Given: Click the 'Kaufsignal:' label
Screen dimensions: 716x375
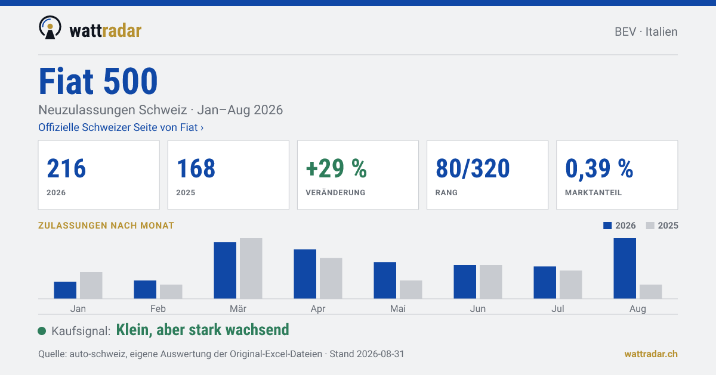Looking at the screenshot, I should 81,331.
